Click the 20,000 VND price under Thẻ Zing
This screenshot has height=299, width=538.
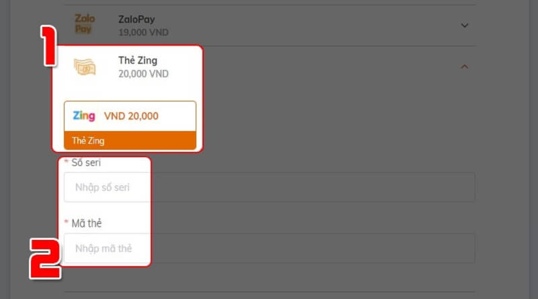(x=143, y=74)
